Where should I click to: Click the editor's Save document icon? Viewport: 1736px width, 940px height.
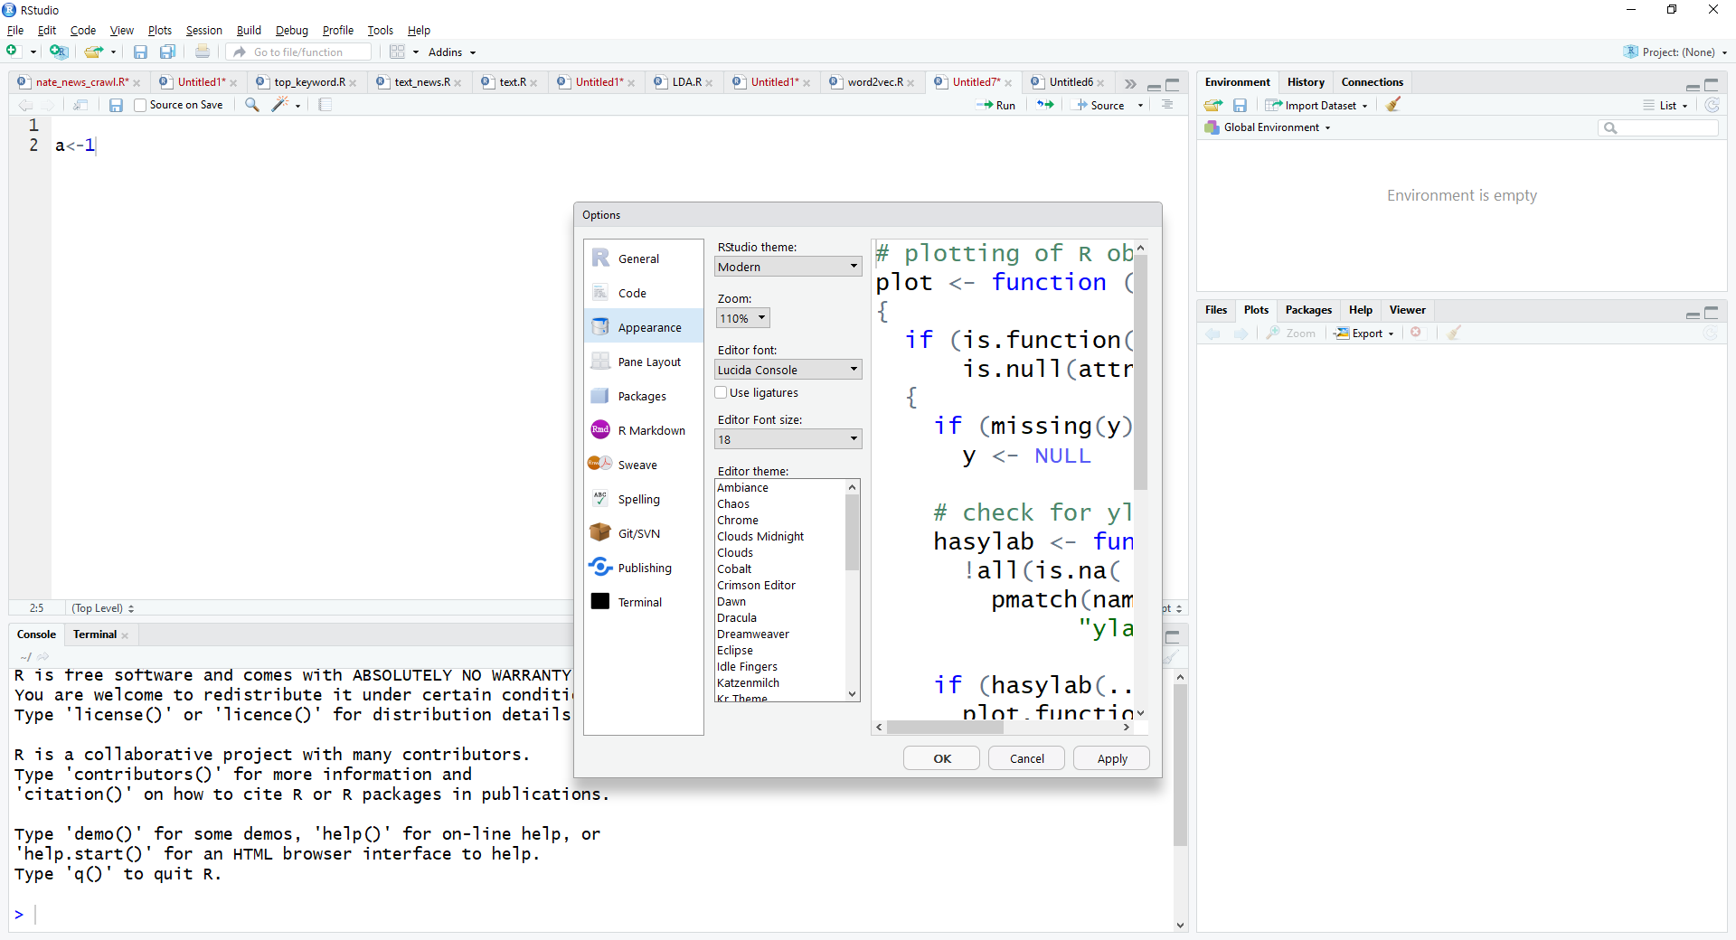click(x=116, y=105)
